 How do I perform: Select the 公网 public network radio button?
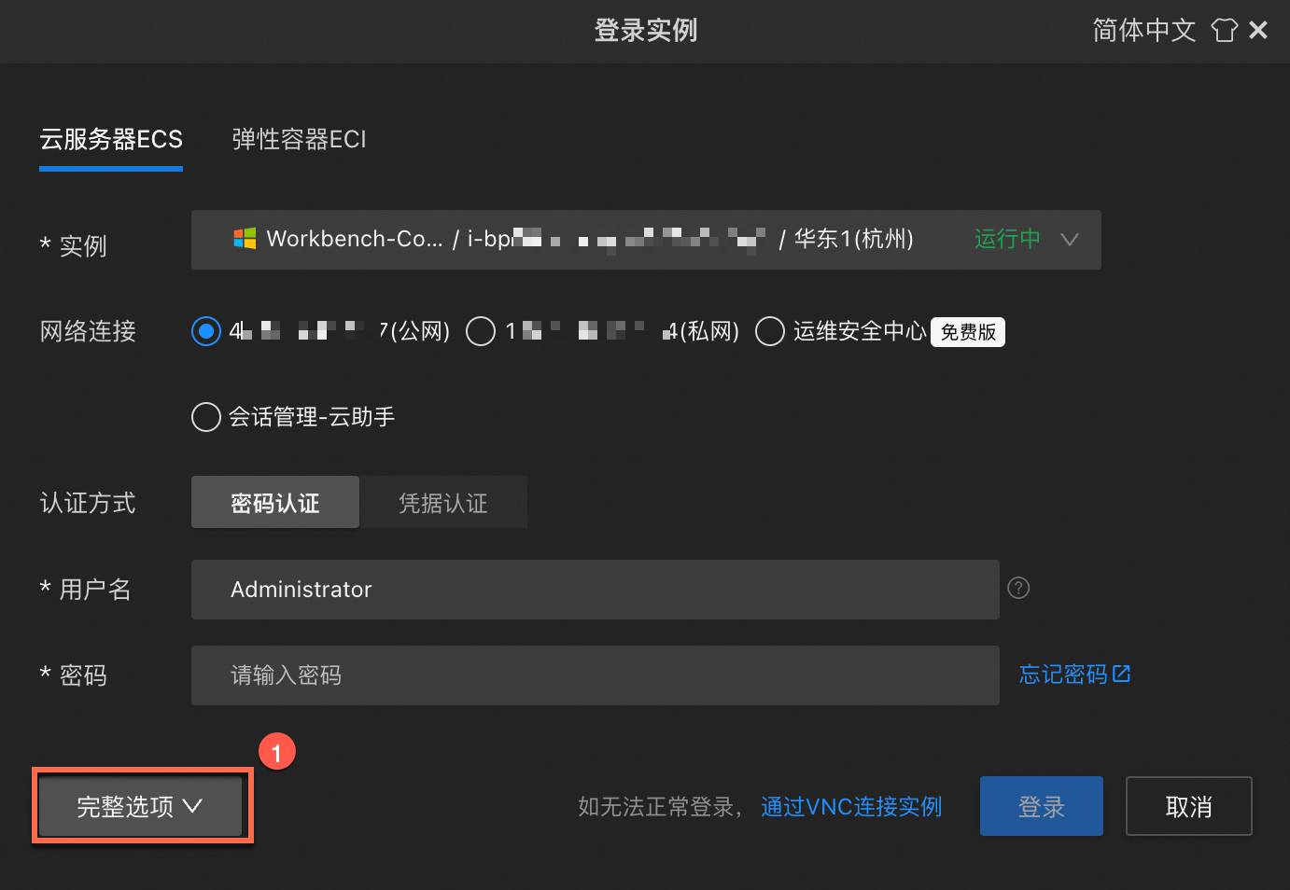[x=206, y=331]
